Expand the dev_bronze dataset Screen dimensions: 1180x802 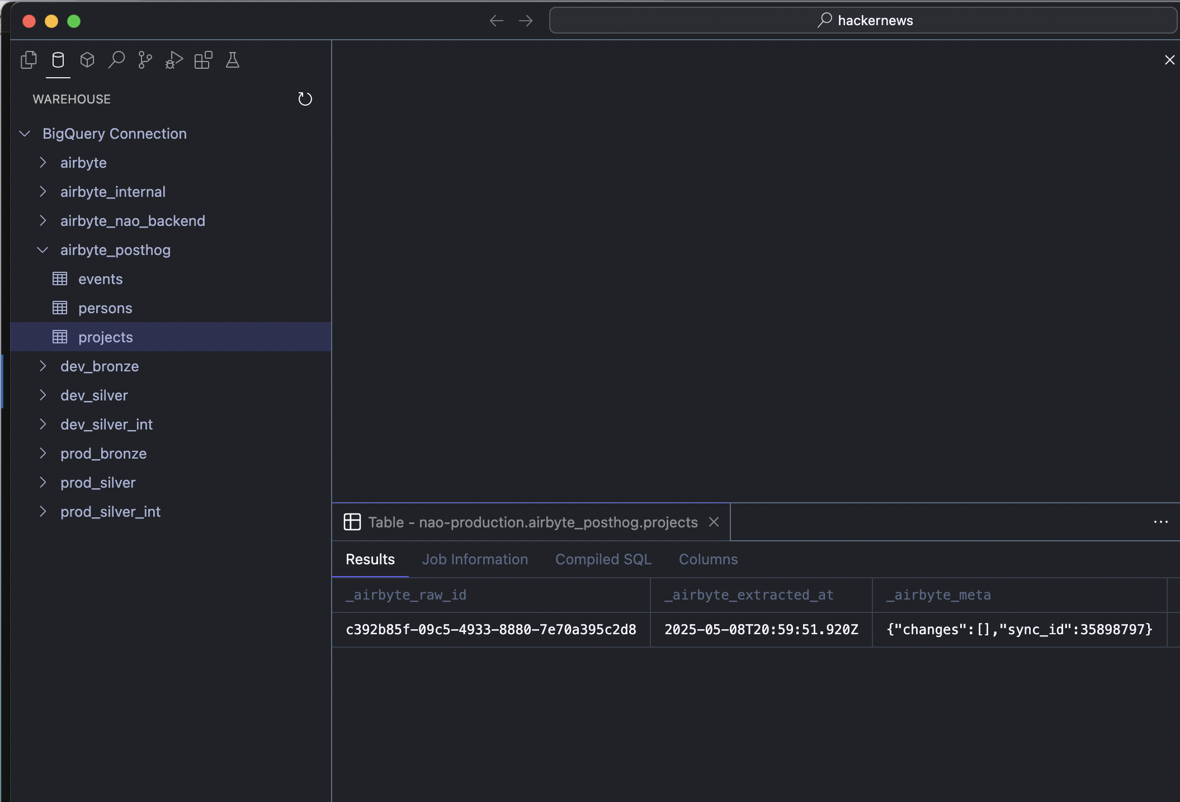click(43, 366)
